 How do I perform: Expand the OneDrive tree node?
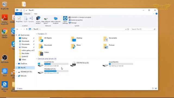pyautogui.click(x=16, y=63)
